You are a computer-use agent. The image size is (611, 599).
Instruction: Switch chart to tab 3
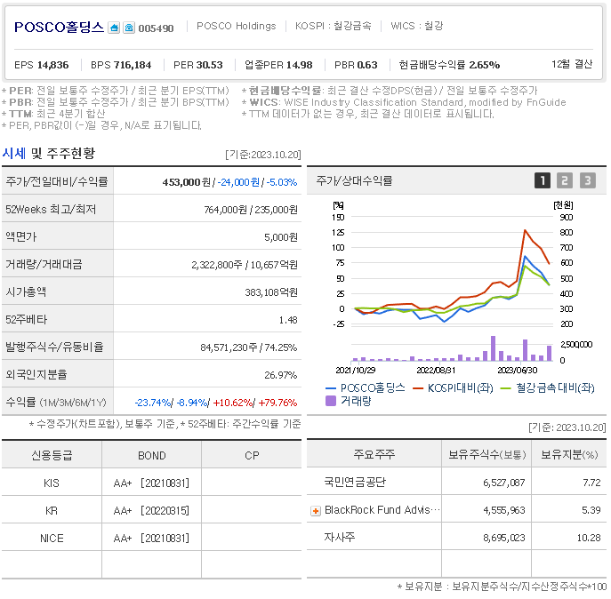pos(588,180)
